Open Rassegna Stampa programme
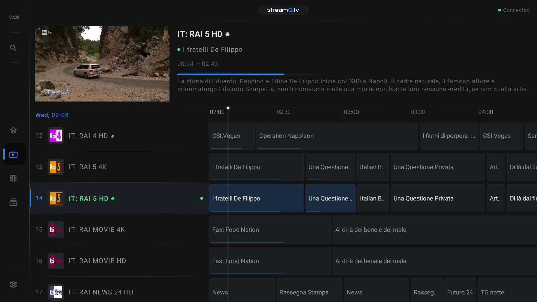This screenshot has width=537, height=302. (309, 290)
